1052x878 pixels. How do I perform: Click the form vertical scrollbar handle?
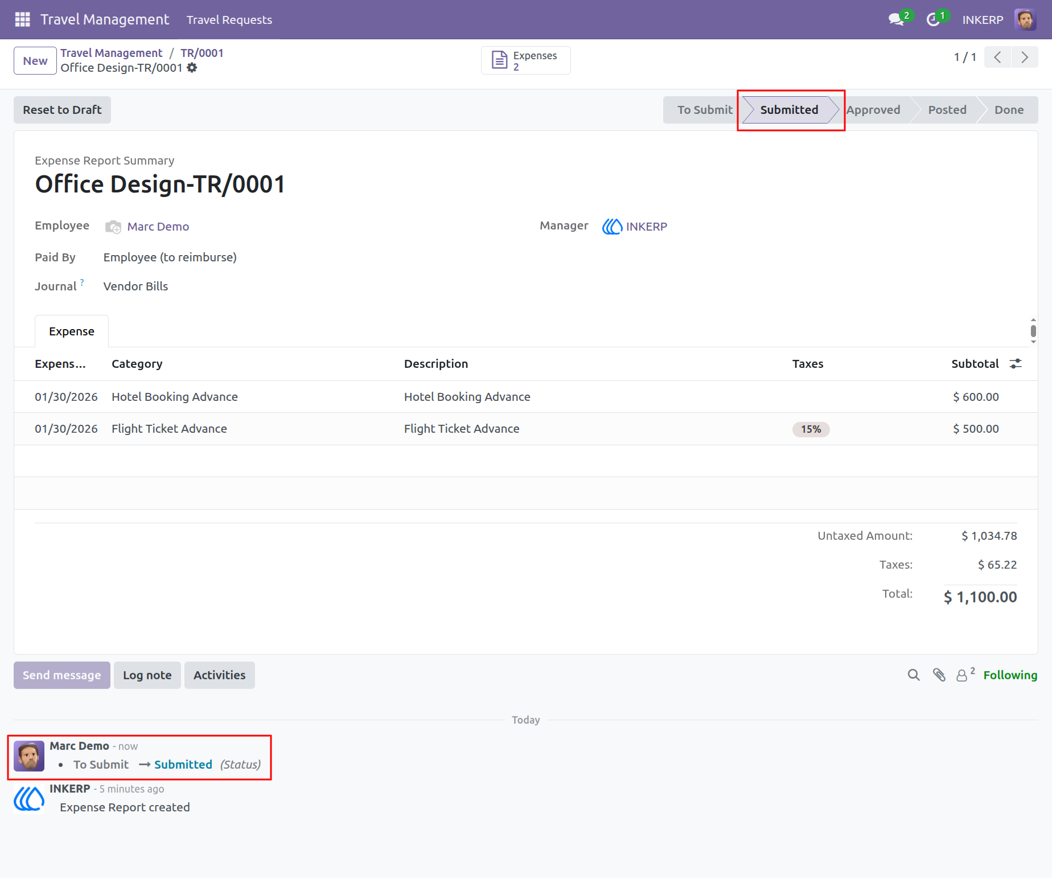click(x=1033, y=331)
